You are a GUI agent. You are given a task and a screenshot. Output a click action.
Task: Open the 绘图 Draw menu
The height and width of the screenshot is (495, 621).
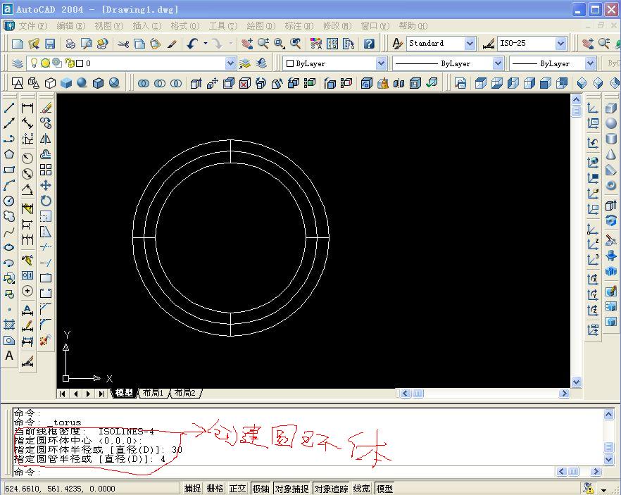click(x=261, y=26)
